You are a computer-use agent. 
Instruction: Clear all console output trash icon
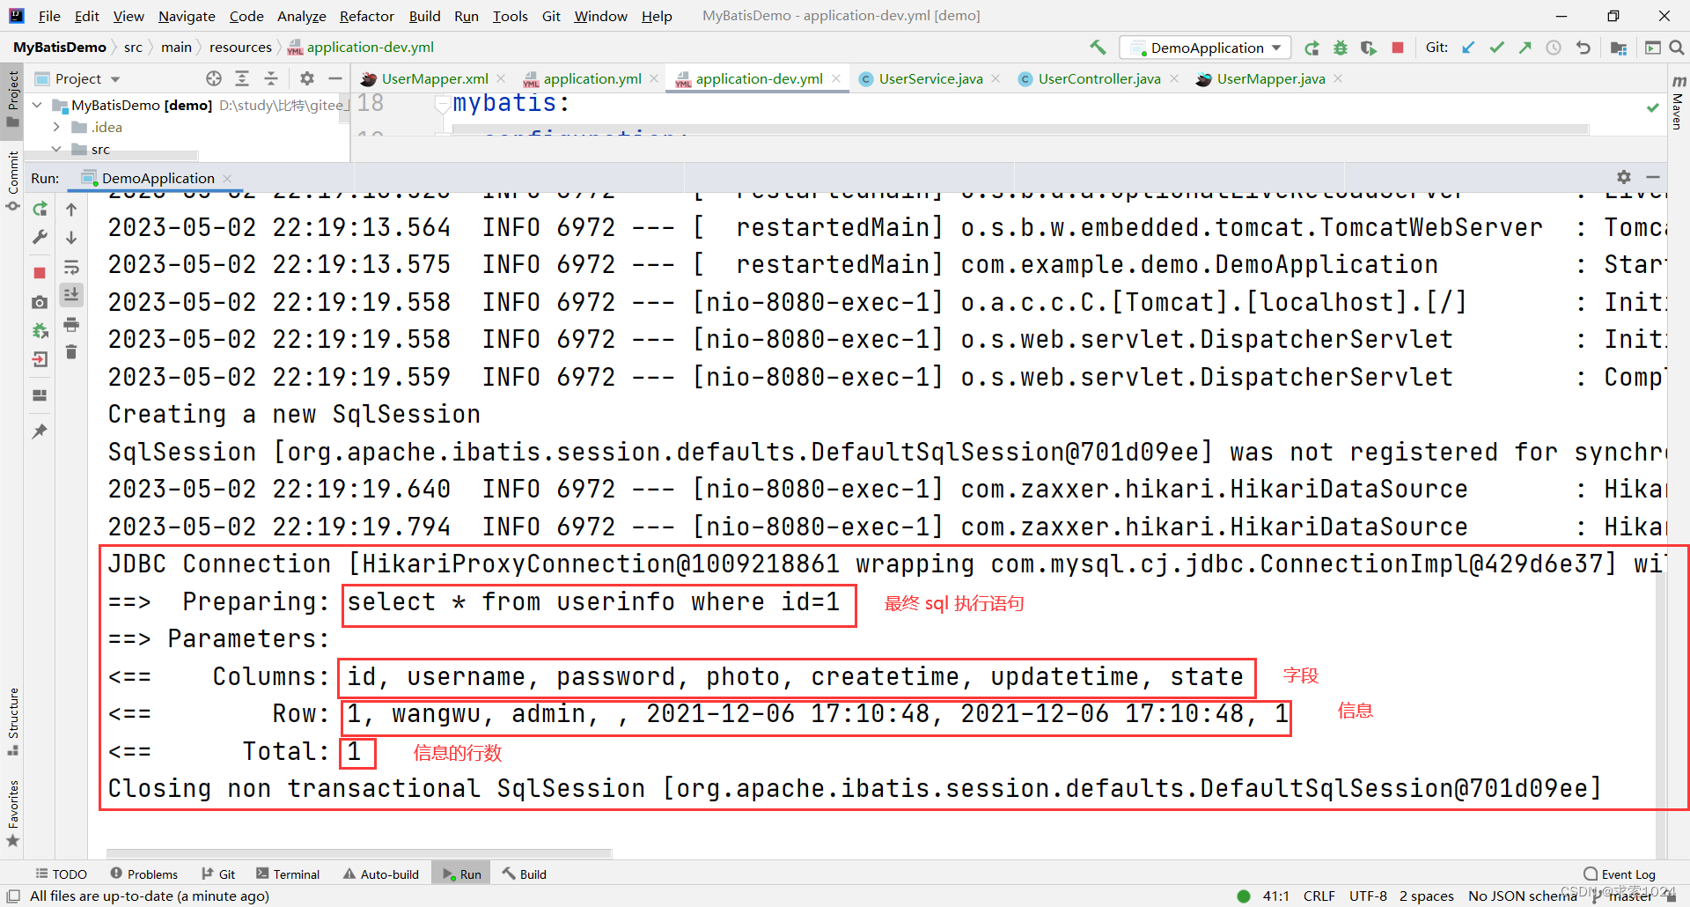click(x=71, y=352)
